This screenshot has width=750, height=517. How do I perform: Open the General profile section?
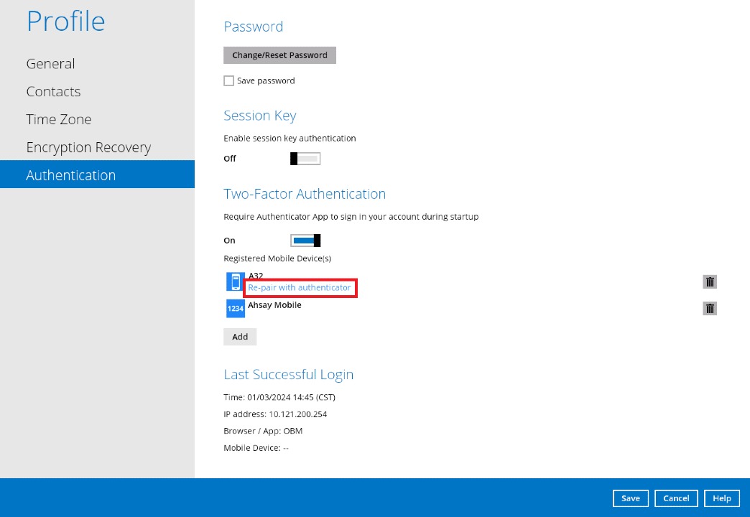pyautogui.click(x=50, y=64)
